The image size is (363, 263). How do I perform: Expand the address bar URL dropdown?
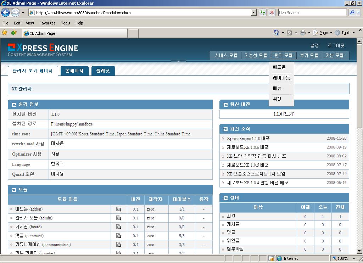click(x=254, y=12)
